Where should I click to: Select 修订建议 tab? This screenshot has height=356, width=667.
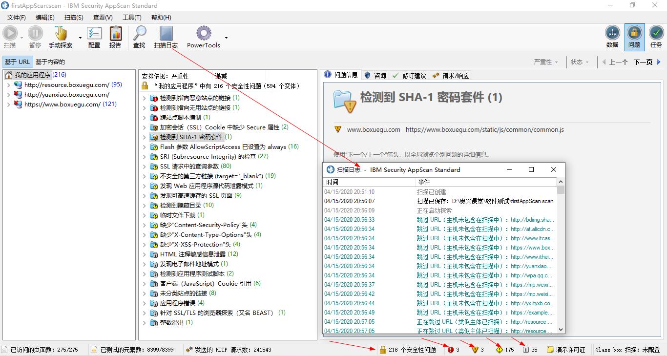(x=409, y=75)
